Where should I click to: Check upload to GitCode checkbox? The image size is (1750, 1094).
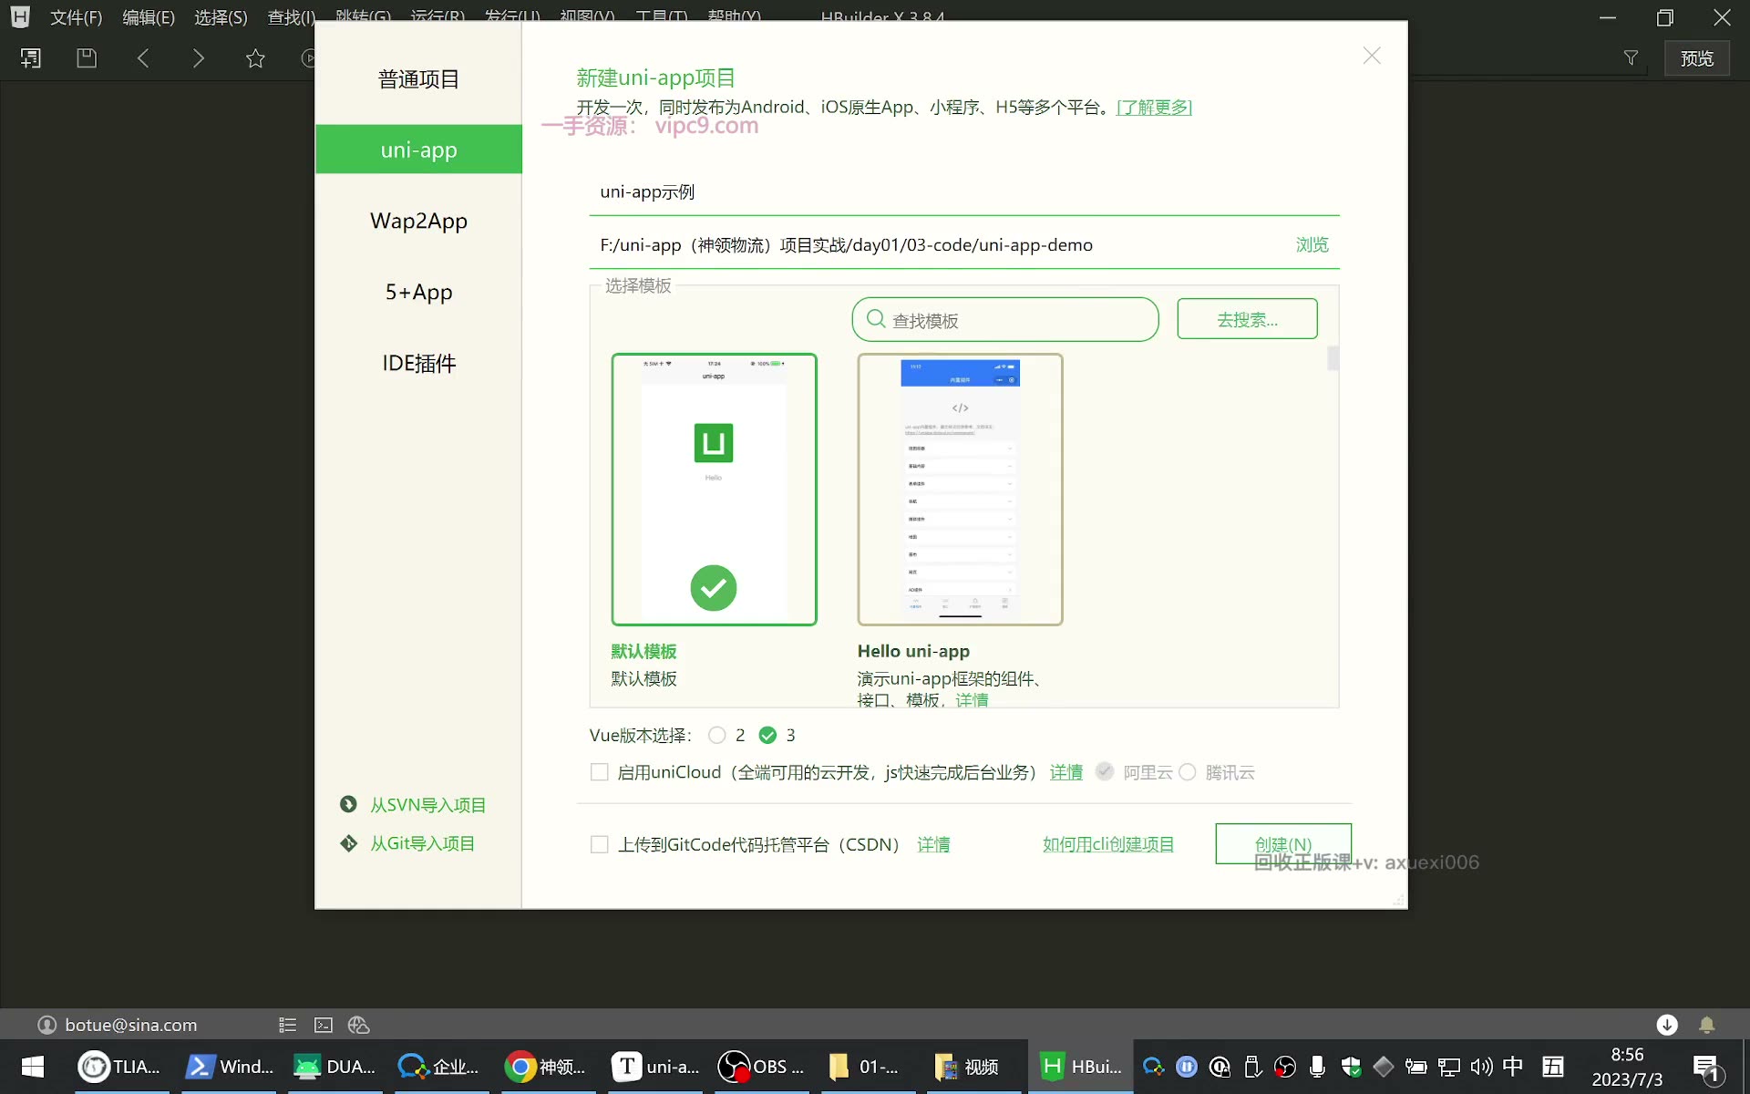coord(599,844)
